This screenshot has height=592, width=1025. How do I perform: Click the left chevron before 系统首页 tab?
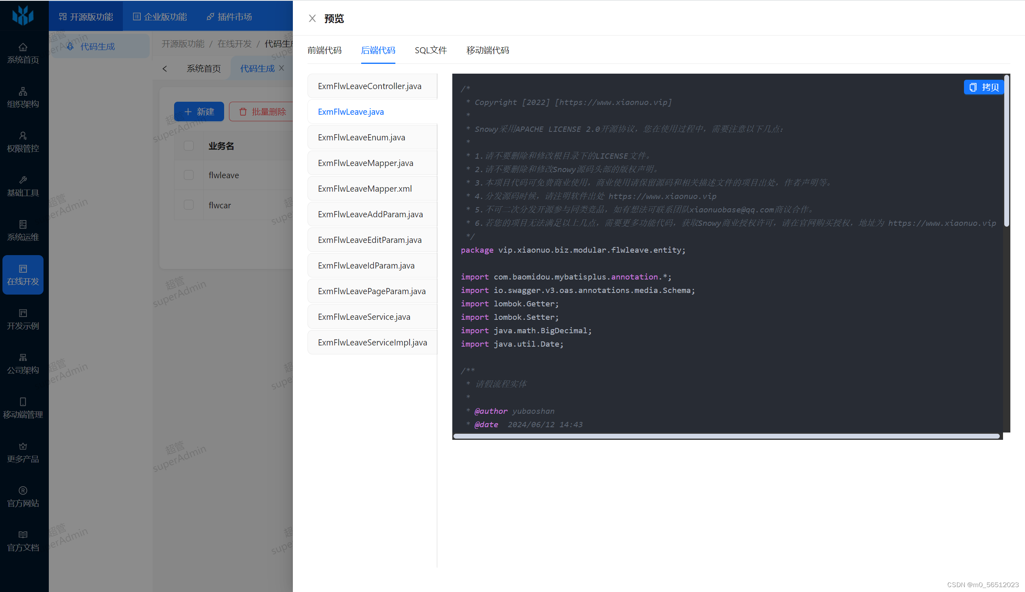[x=165, y=69]
